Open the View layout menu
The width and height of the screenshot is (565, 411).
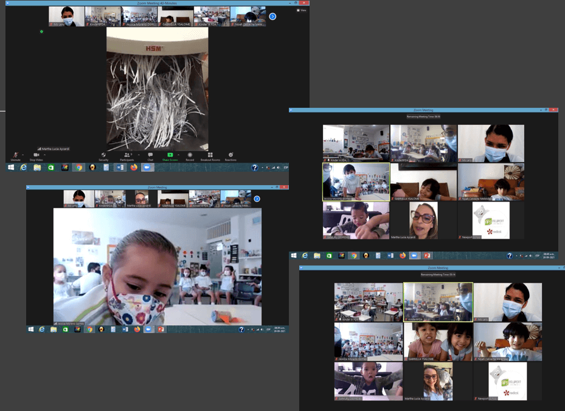(302, 10)
